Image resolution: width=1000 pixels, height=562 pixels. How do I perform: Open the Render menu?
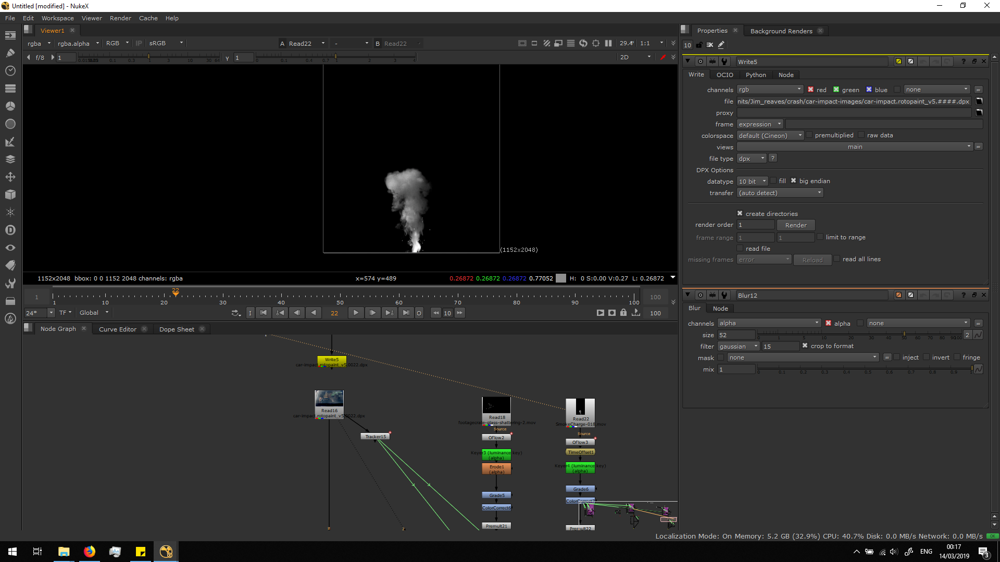pos(120,18)
